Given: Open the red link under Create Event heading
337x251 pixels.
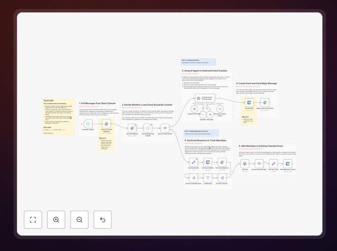Looking at the screenshot, I should (x=248, y=86).
